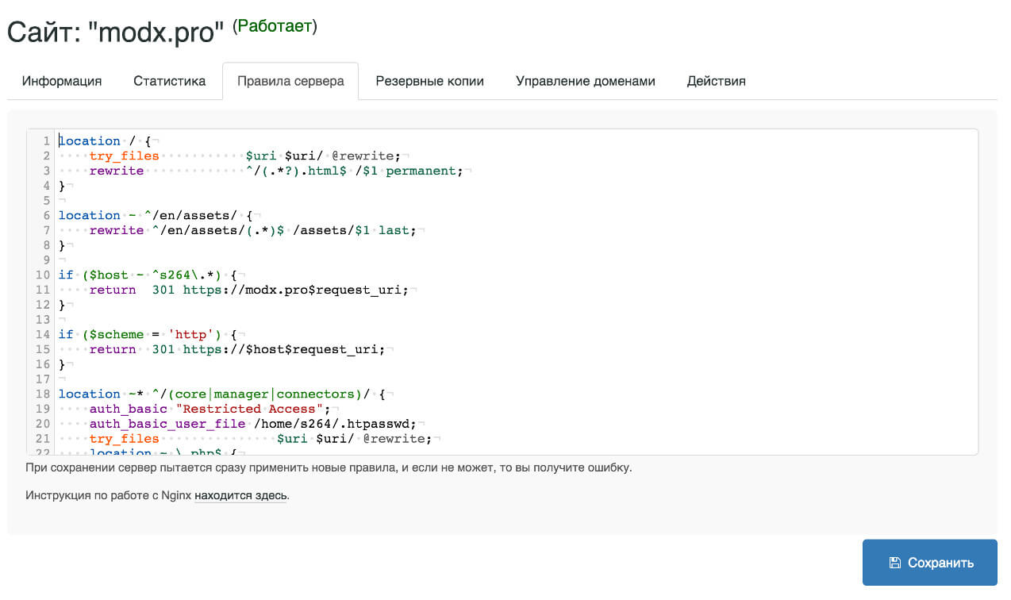This screenshot has height=600, width=1011.
Task: Click auth_basic_user_file on line 20
Action: pyautogui.click(x=167, y=424)
